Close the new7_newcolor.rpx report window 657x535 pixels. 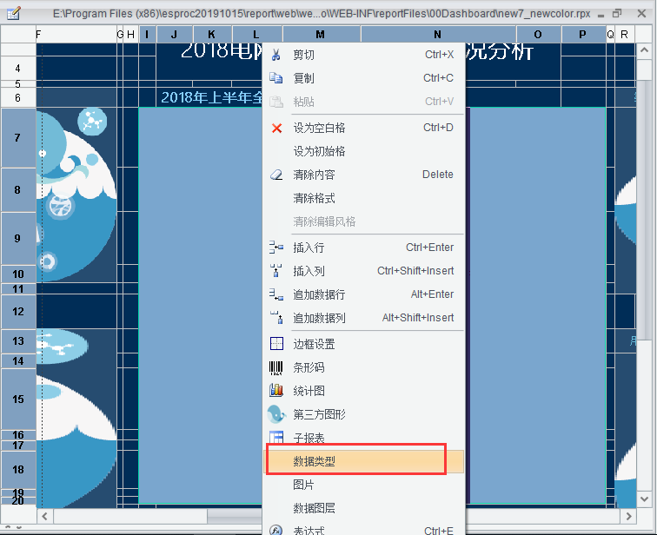[x=641, y=14]
